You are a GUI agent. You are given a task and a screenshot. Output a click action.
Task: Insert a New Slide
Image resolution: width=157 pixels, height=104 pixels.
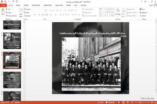(x=21, y=13)
